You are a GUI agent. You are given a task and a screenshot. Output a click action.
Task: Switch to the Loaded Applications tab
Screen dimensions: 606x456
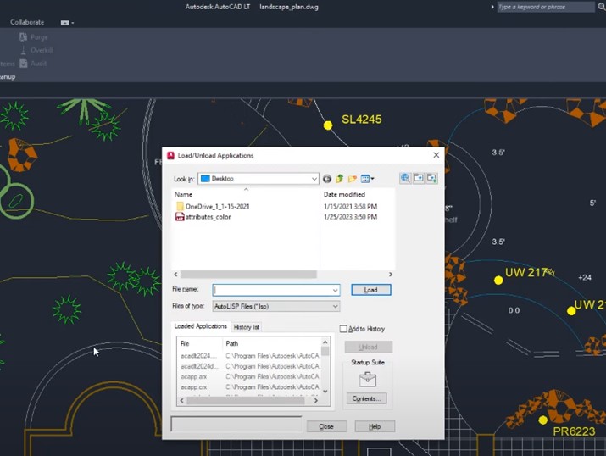click(x=201, y=326)
